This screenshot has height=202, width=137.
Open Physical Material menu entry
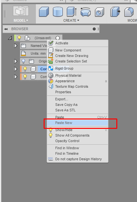(x=78, y=75)
